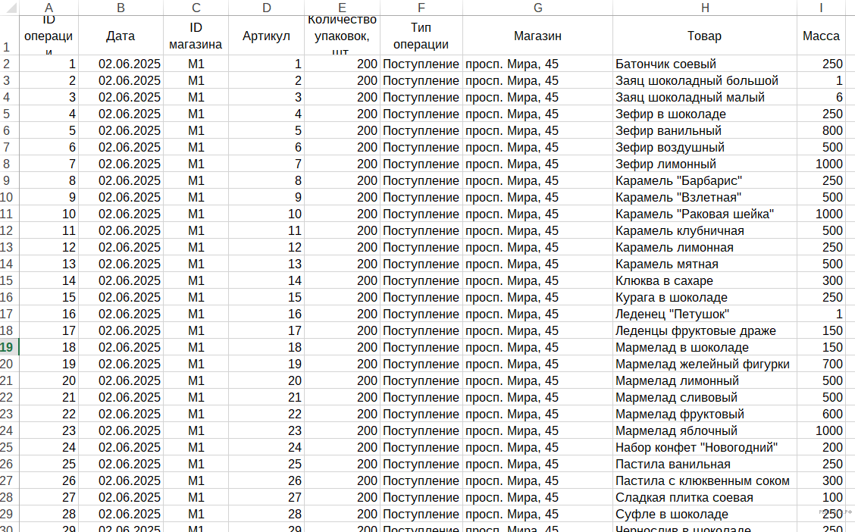Click cell Карамель "Раковая шейка"
Image resolution: width=855 pixels, height=532 pixels.
tap(704, 214)
